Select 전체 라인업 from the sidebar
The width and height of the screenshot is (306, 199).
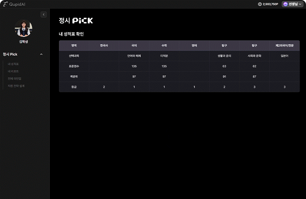(15, 78)
